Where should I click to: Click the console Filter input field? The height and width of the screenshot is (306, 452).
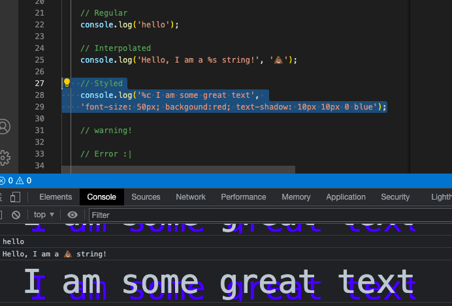(261, 215)
